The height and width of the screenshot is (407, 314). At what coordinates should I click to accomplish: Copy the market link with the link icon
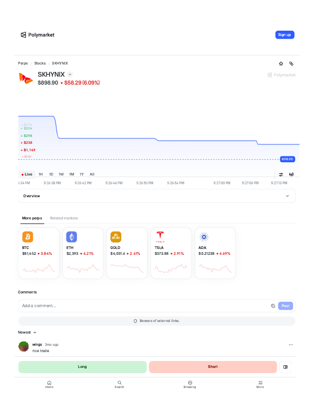pos(291,63)
